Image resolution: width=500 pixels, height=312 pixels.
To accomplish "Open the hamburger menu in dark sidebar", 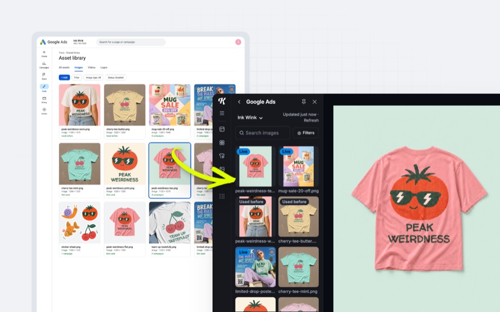I will pos(222,113).
